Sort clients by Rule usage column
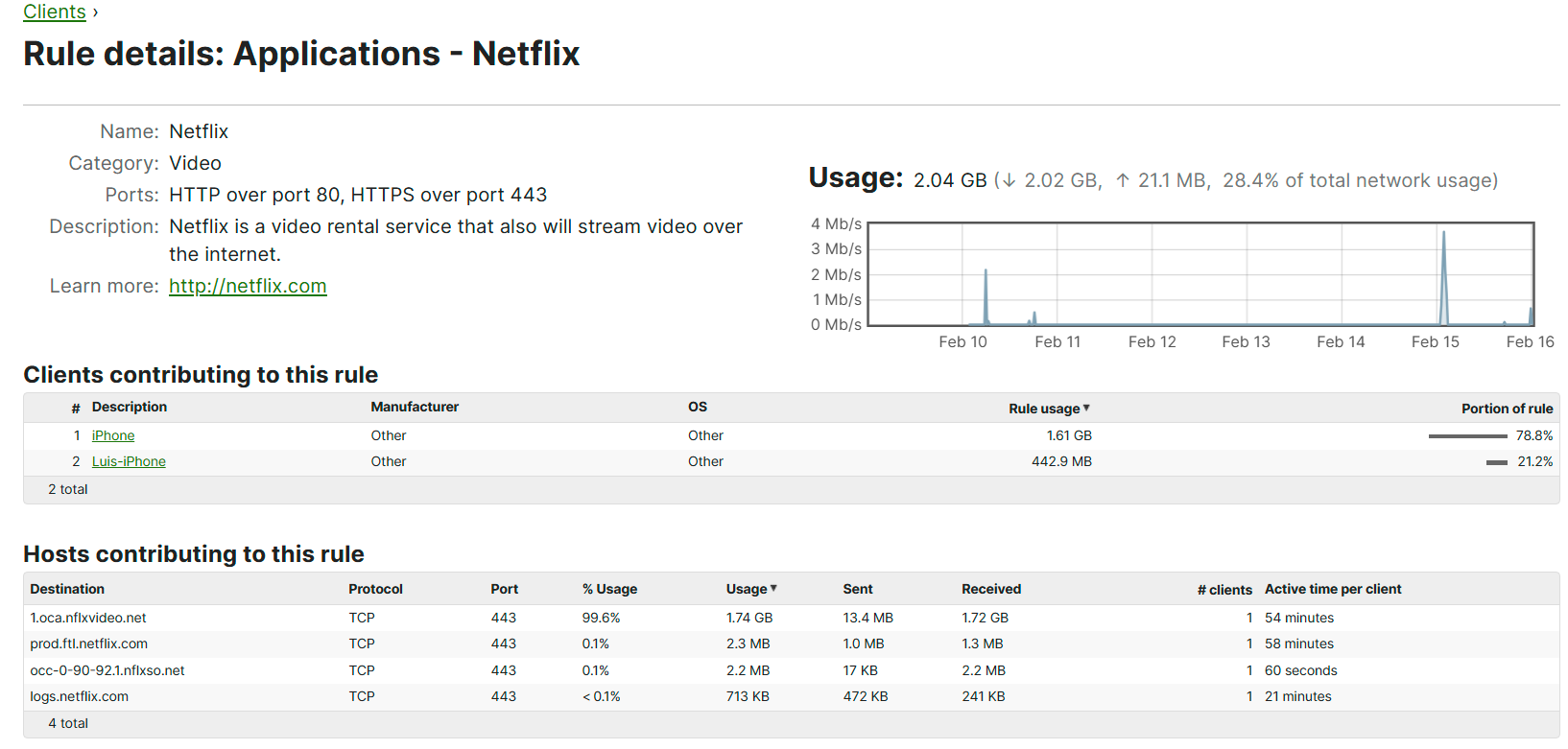 pos(1049,409)
